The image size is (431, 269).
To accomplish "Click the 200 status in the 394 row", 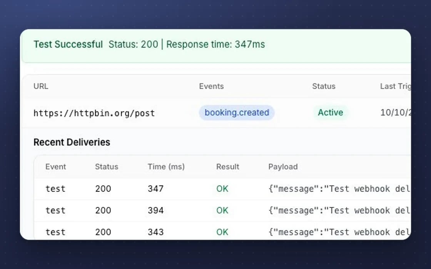I will [103, 210].
